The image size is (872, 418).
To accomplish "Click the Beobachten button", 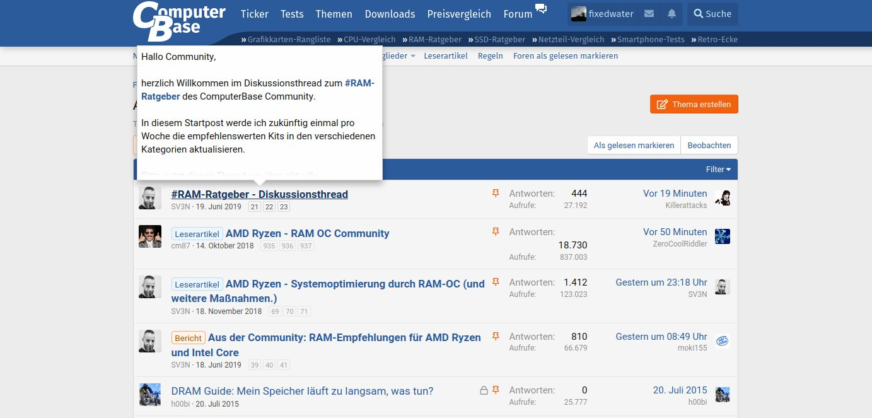I will tap(709, 145).
